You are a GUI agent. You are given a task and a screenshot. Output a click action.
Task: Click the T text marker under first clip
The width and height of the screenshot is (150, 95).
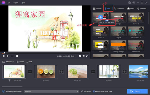pos(9,80)
